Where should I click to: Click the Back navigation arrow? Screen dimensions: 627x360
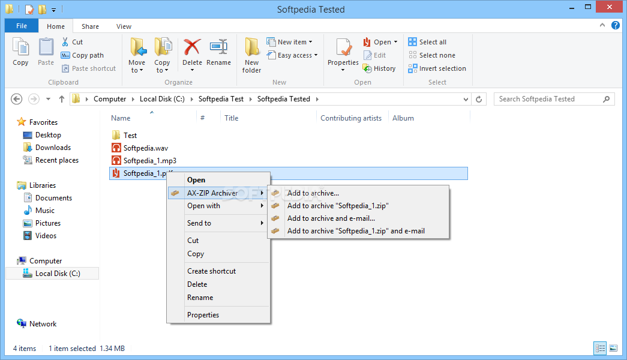point(16,99)
